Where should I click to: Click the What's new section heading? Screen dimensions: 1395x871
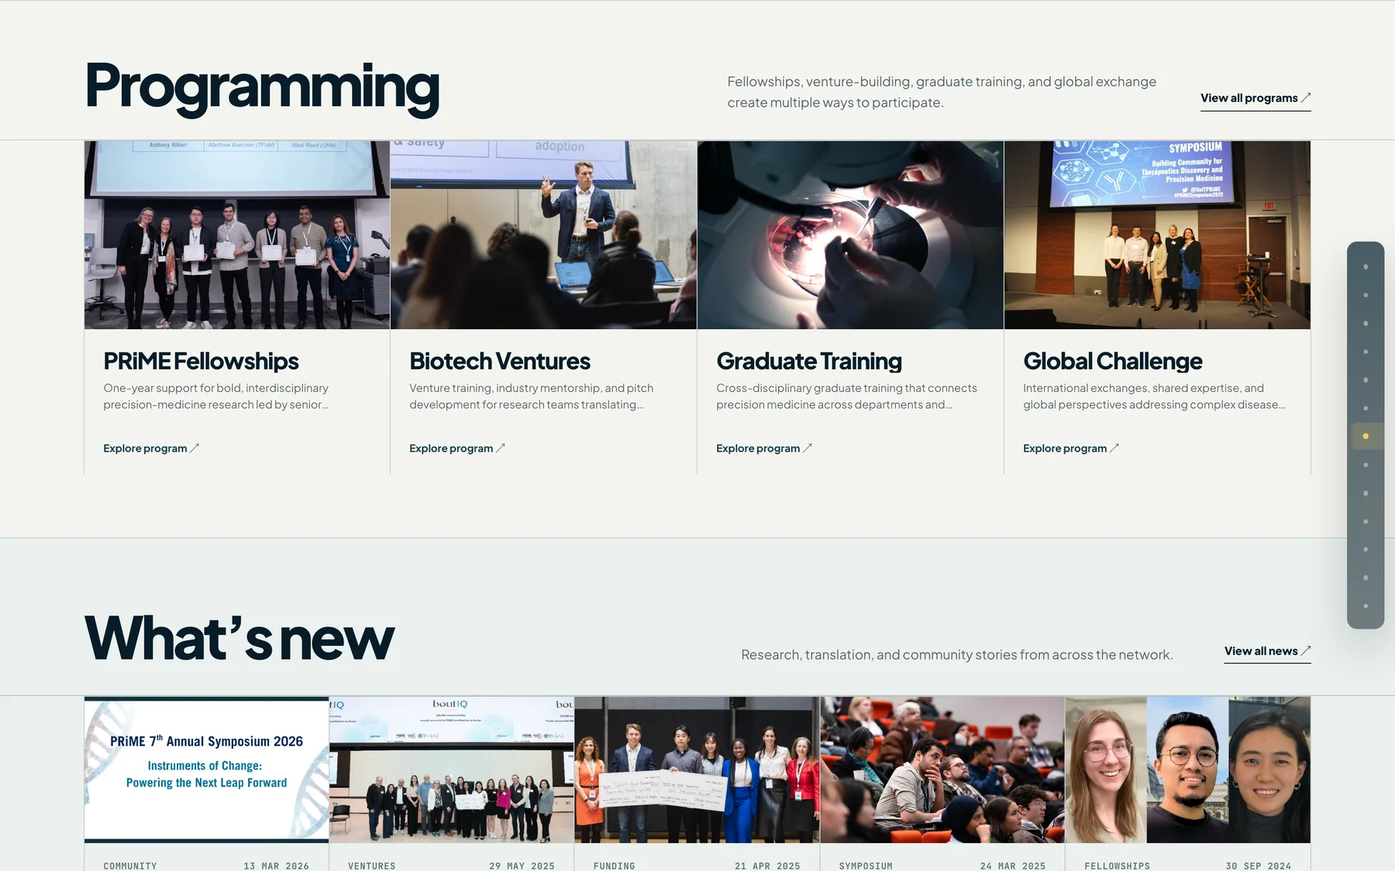coord(239,638)
